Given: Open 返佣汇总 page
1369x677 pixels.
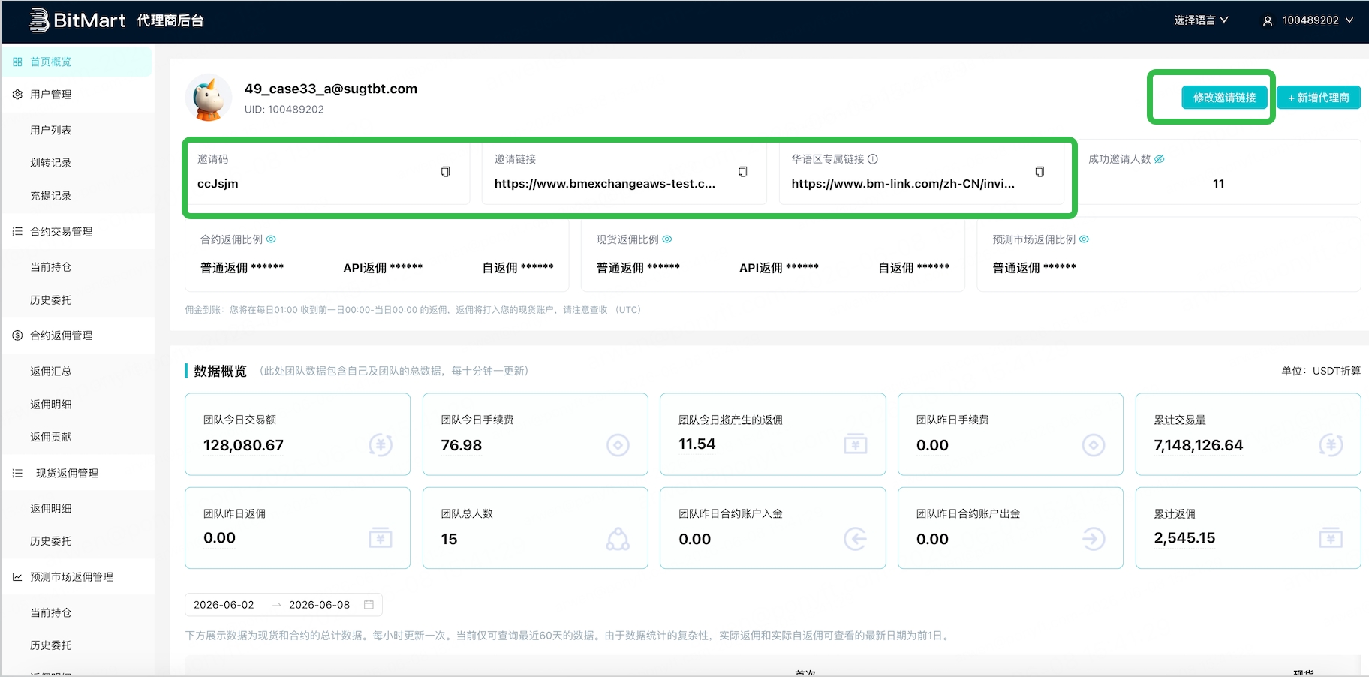Looking at the screenshot, I should pyautogui.click(x=51, y=372).
